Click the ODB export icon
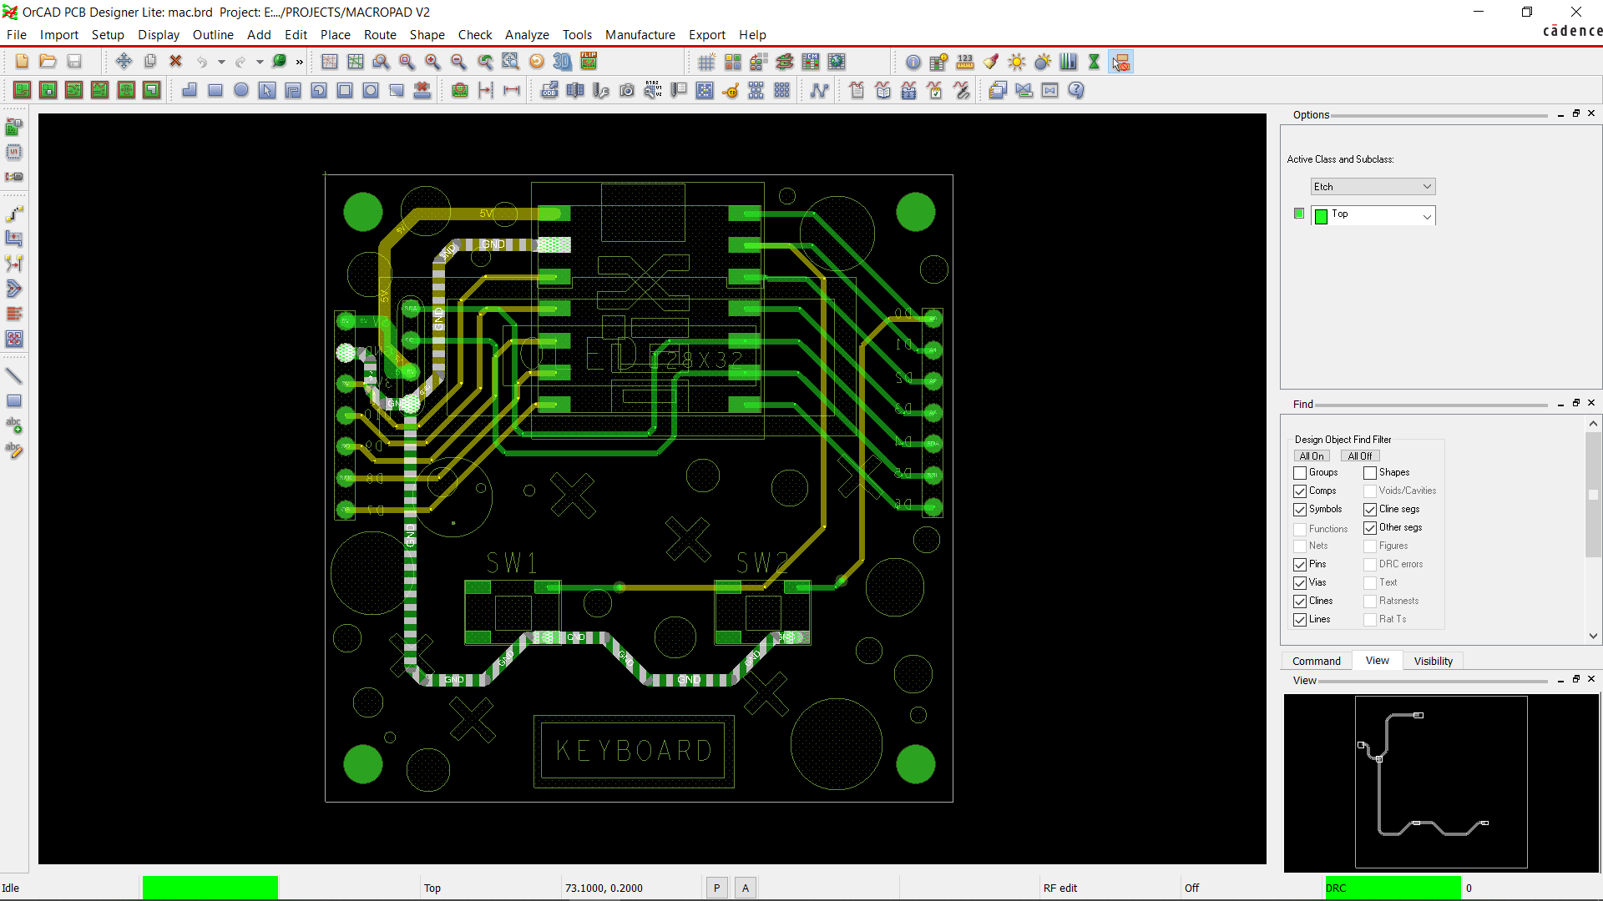The width and height of the screenshot is (1603, 901). point(549,90)
